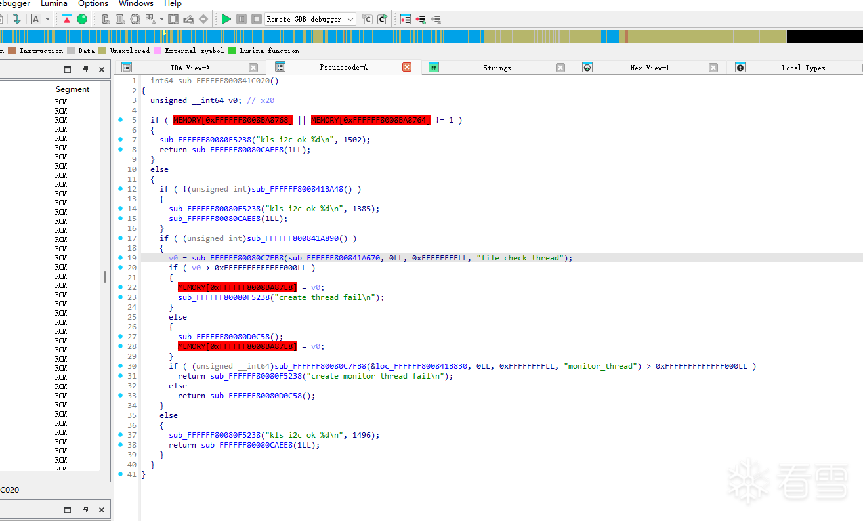The height and width of the screenshot is (521, 863).
Task: Click the add-breakpoint list icon with green dot
Action: click(x=421, y=19)
